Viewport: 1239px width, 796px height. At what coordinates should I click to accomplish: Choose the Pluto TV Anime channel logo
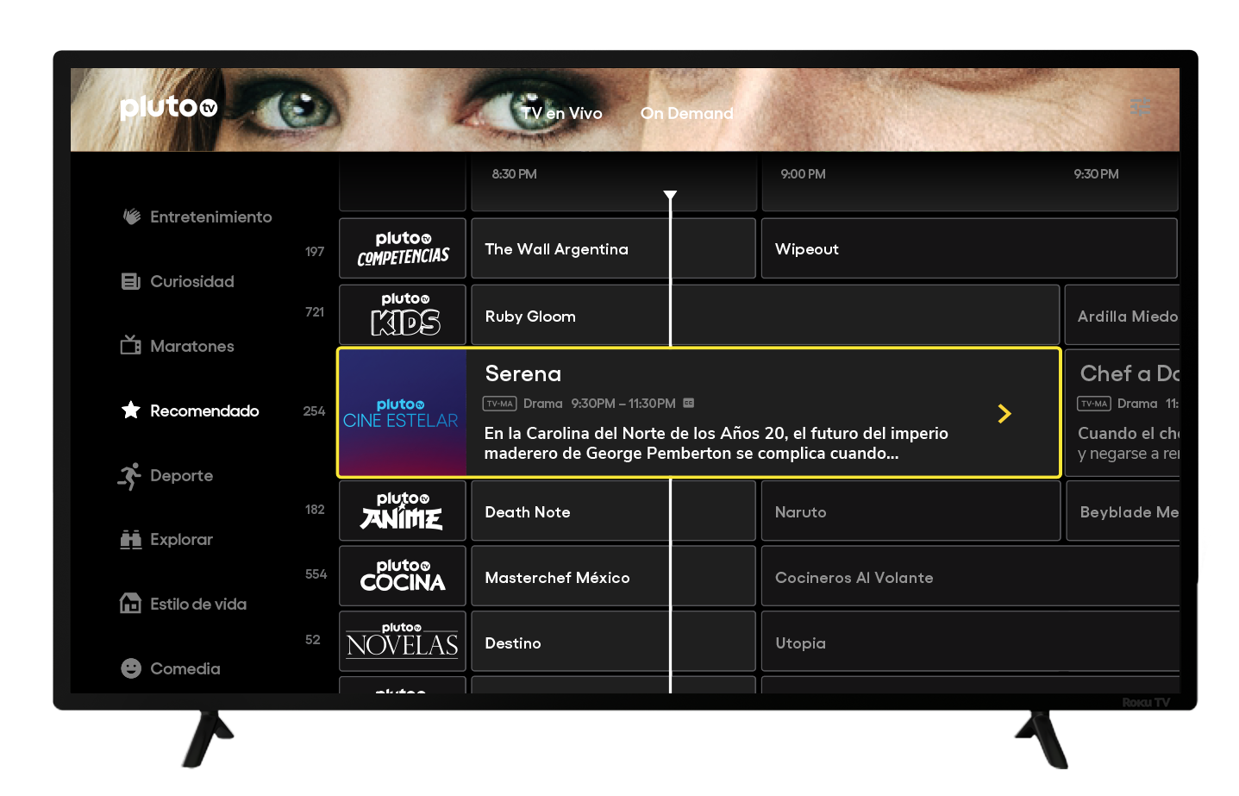pos(403,511)
